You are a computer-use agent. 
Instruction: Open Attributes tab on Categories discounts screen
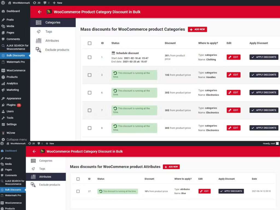53,41
